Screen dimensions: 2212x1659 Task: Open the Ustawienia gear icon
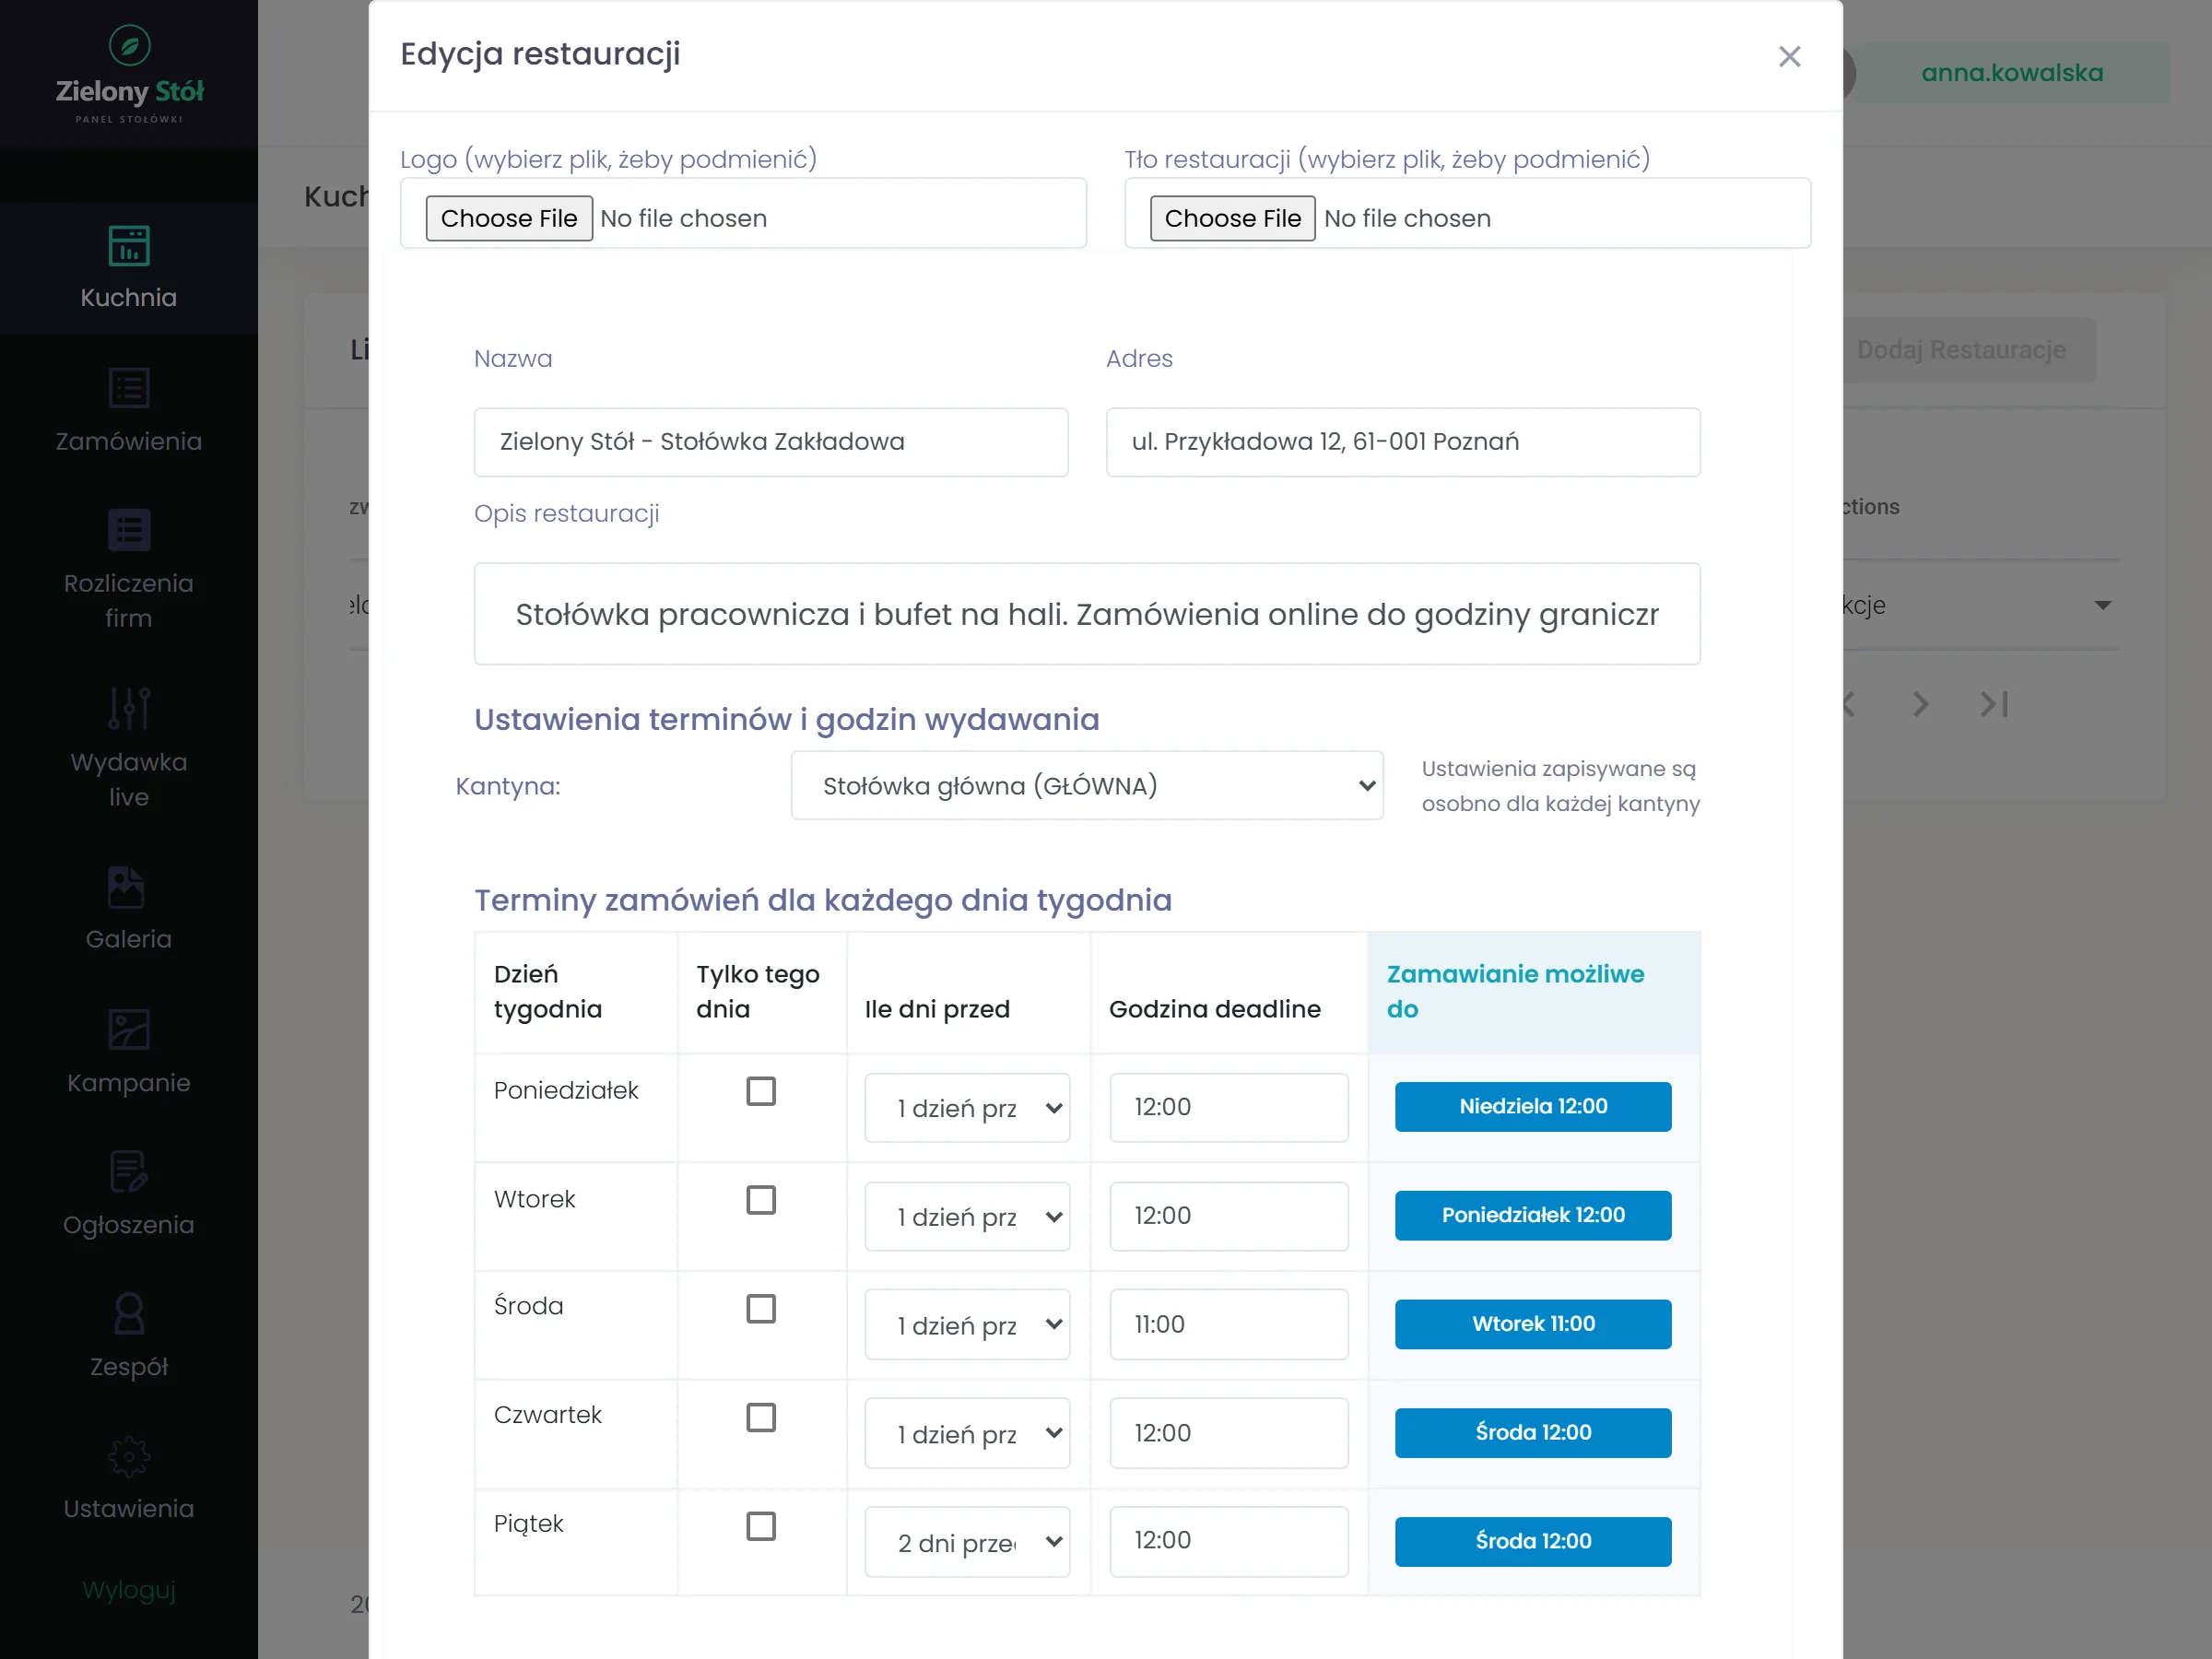click(x=129, y=1457)
